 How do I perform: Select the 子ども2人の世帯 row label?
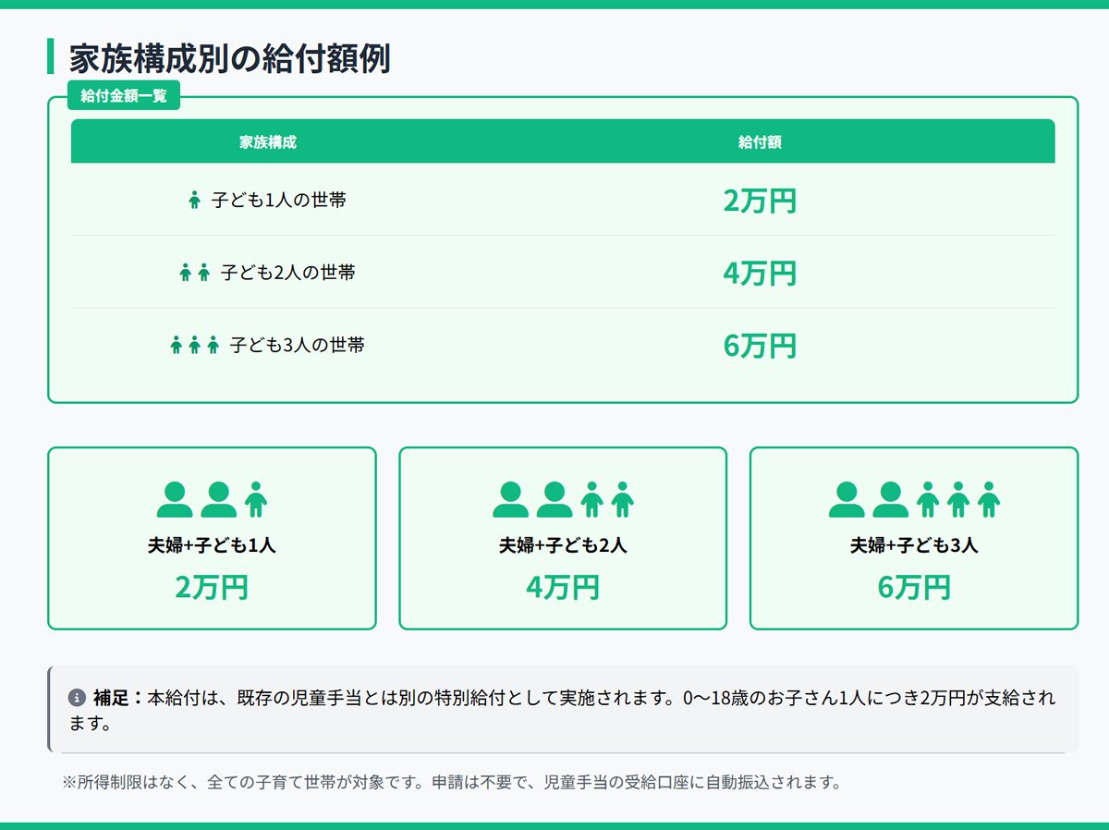click(x=288, y=273)
